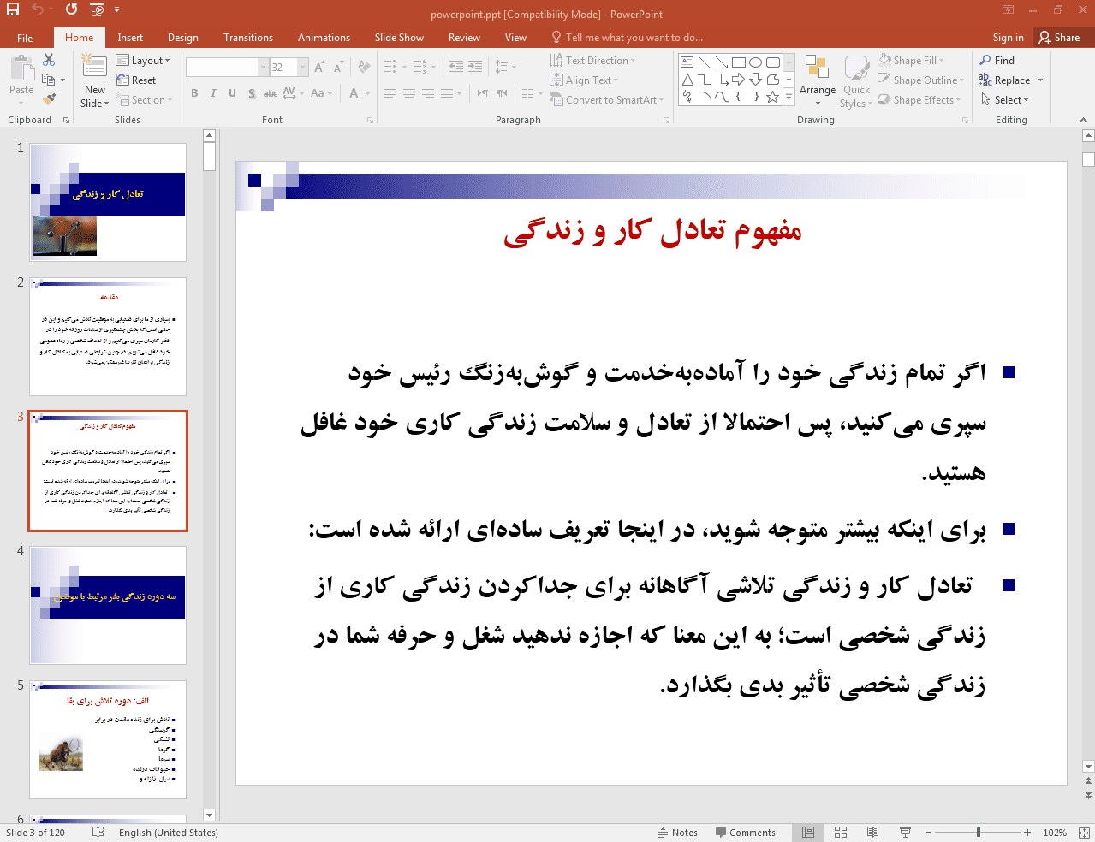Expand the Layout dropdown

(x=143, y=61)
